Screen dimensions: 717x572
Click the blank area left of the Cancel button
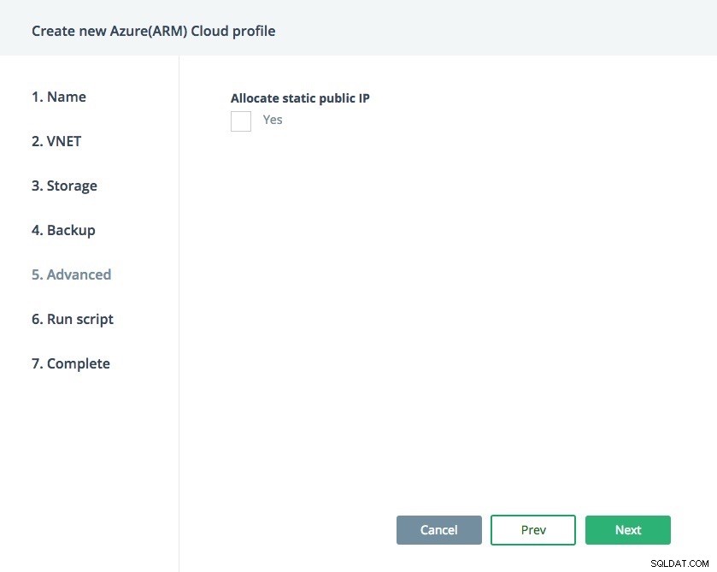point(288,530)
